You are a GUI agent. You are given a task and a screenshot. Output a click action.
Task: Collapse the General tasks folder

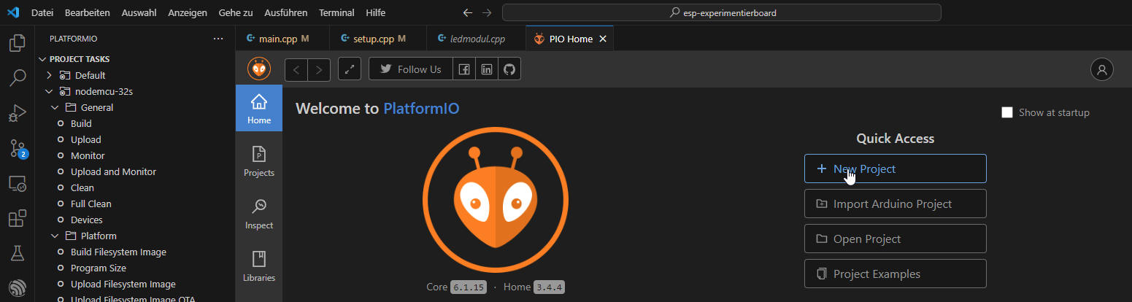55,107
